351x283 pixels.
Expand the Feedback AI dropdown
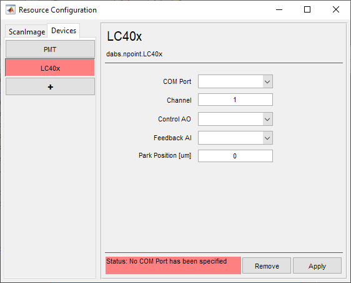(x=267, y=138)
